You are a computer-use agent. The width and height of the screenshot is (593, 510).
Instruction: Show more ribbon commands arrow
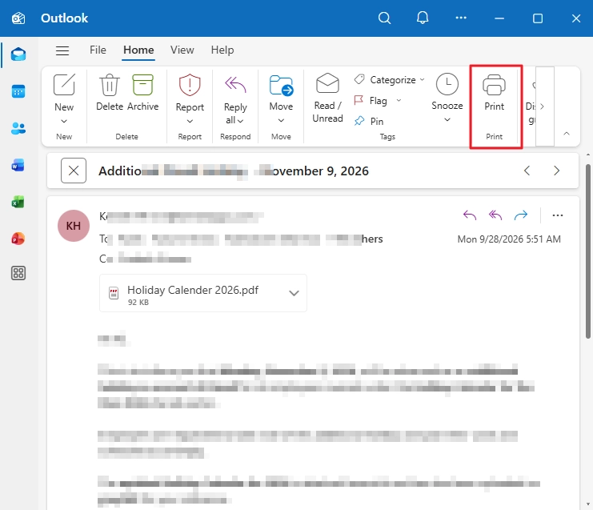[542, 106]
